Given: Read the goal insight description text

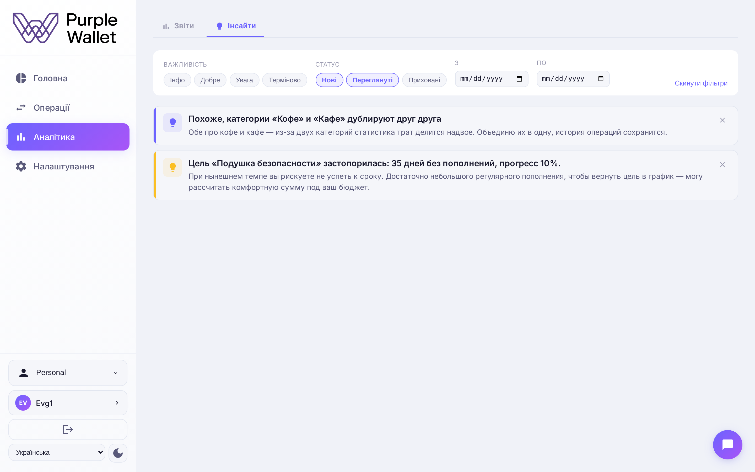Looking at the screenshot, I should pos(445,182).
